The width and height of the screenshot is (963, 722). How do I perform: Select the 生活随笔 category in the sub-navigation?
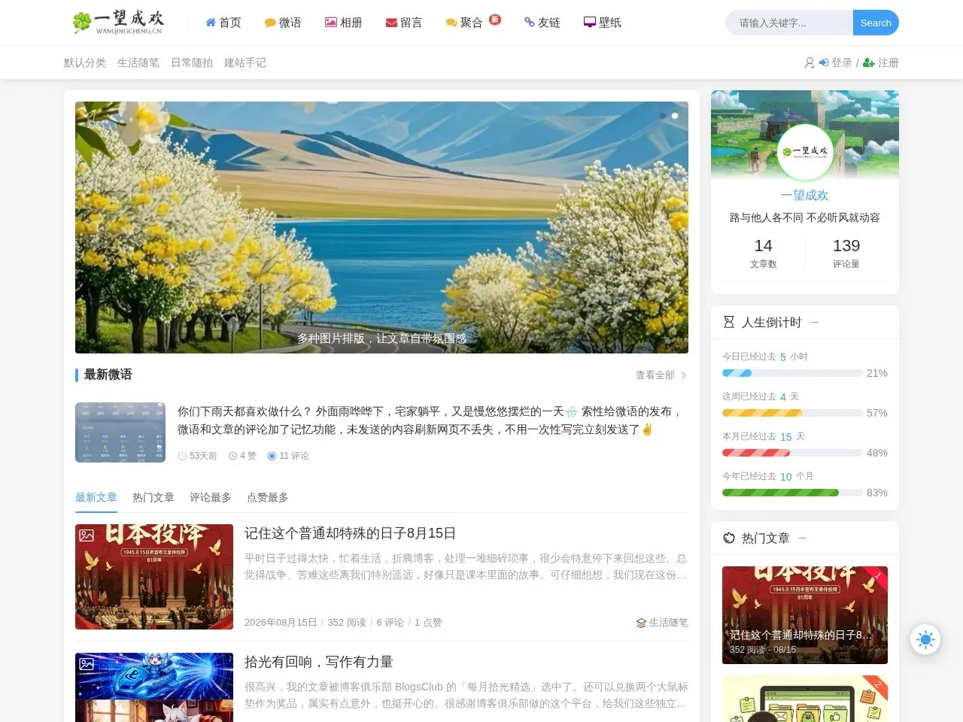click(x=138, y=62)
